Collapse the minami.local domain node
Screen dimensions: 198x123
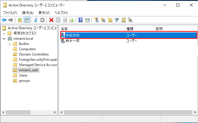pyautogui.click(x=4, y=39)
